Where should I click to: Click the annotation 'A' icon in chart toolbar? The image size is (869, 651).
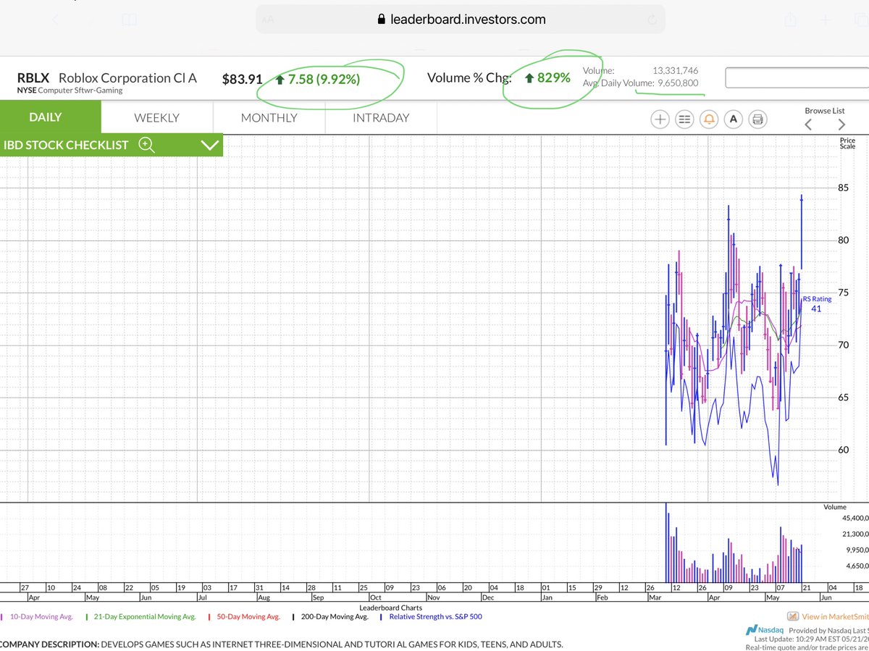click(x=734, y=119)
